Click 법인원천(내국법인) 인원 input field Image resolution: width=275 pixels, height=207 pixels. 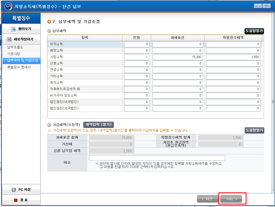pyautogui.click(x=137, y=102)
